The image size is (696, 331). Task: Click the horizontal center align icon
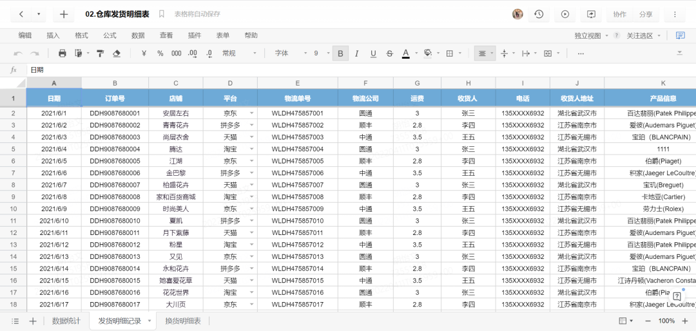(482, 53)
